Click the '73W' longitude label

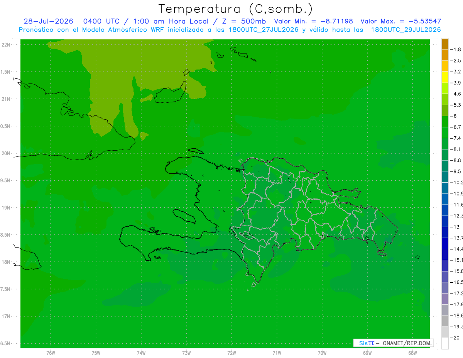186,353
